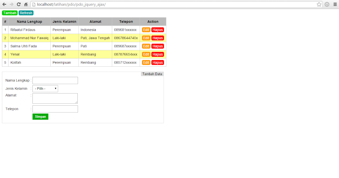
Task: Reload the page with the refresh icon
Action: (x=19, y=4)
